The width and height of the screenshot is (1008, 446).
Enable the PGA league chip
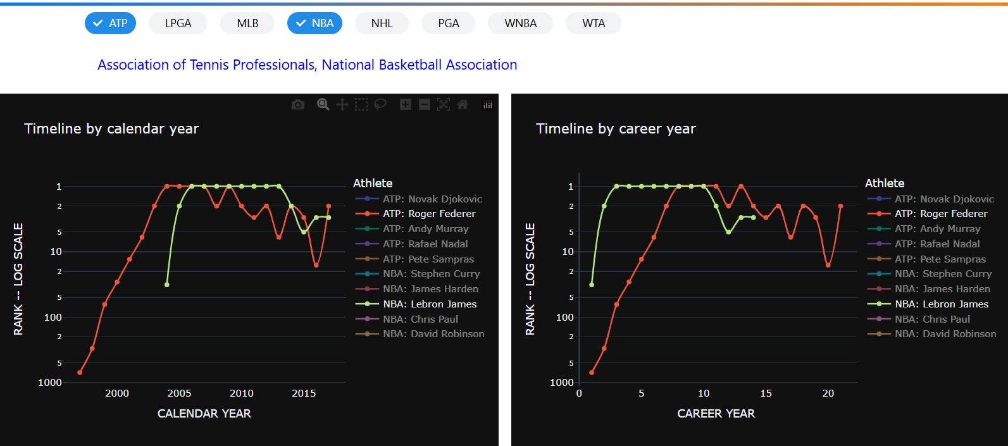(x=449, y=23)
